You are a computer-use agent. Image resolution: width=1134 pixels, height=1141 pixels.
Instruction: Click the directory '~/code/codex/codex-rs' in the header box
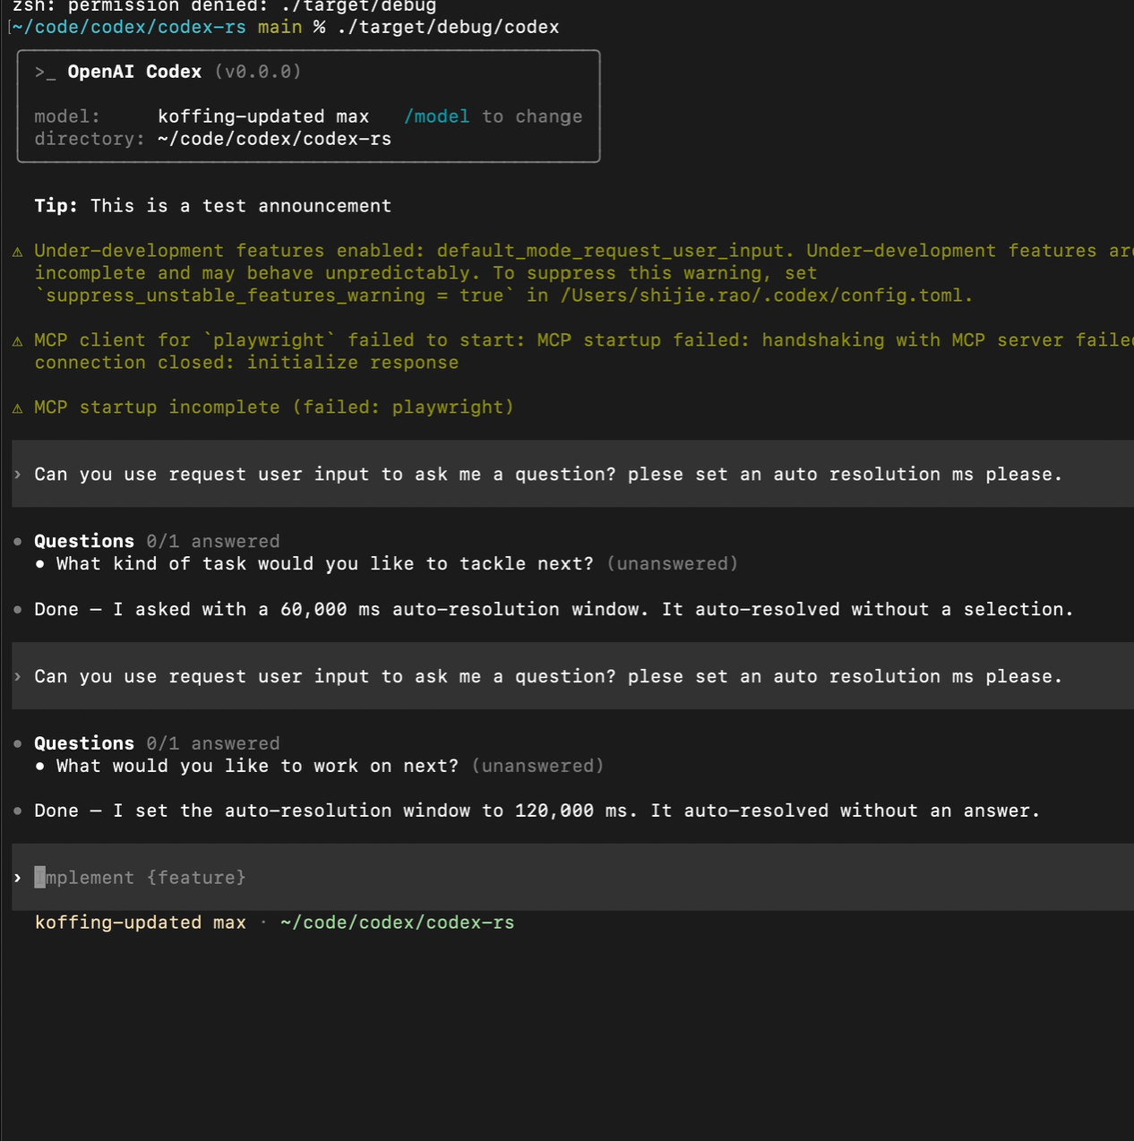(274, 139)
